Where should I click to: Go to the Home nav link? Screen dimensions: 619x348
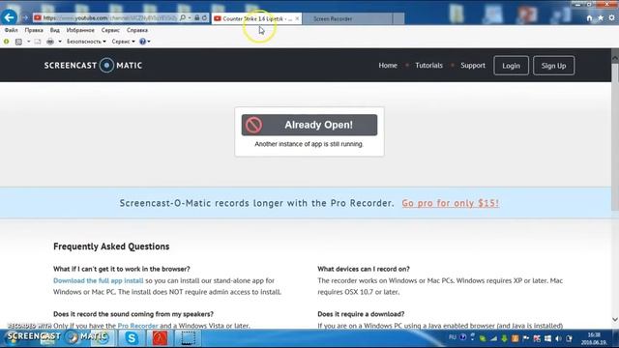coord(388,65)
